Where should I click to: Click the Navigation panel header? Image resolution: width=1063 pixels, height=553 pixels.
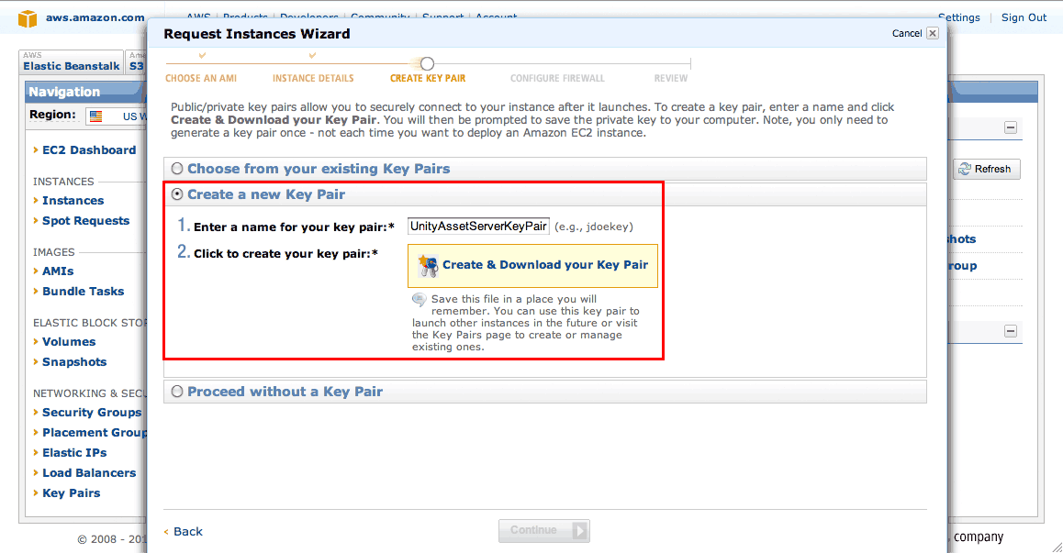point(85,92)
